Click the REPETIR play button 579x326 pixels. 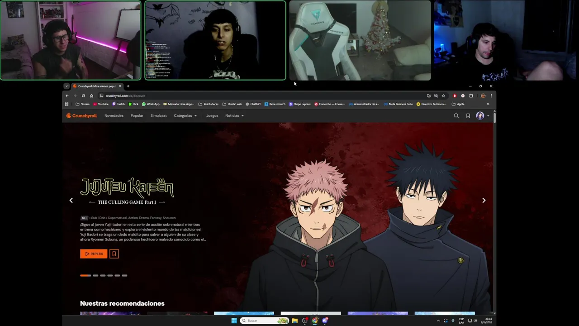coord(94,254)
